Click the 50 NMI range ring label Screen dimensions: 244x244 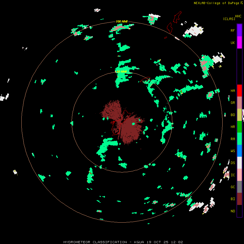click(x=122, y=72)
